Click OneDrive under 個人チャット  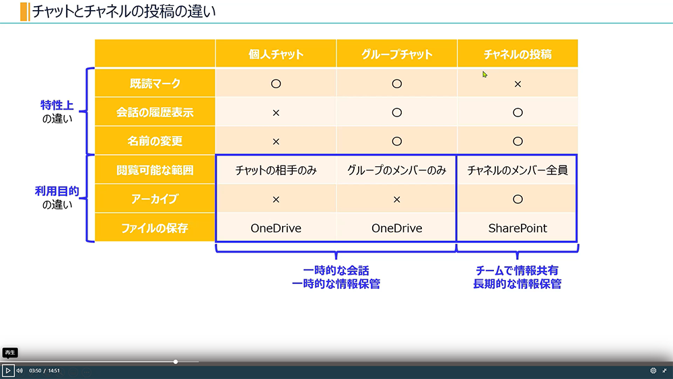pyautogui.click(x=276, y=228)
